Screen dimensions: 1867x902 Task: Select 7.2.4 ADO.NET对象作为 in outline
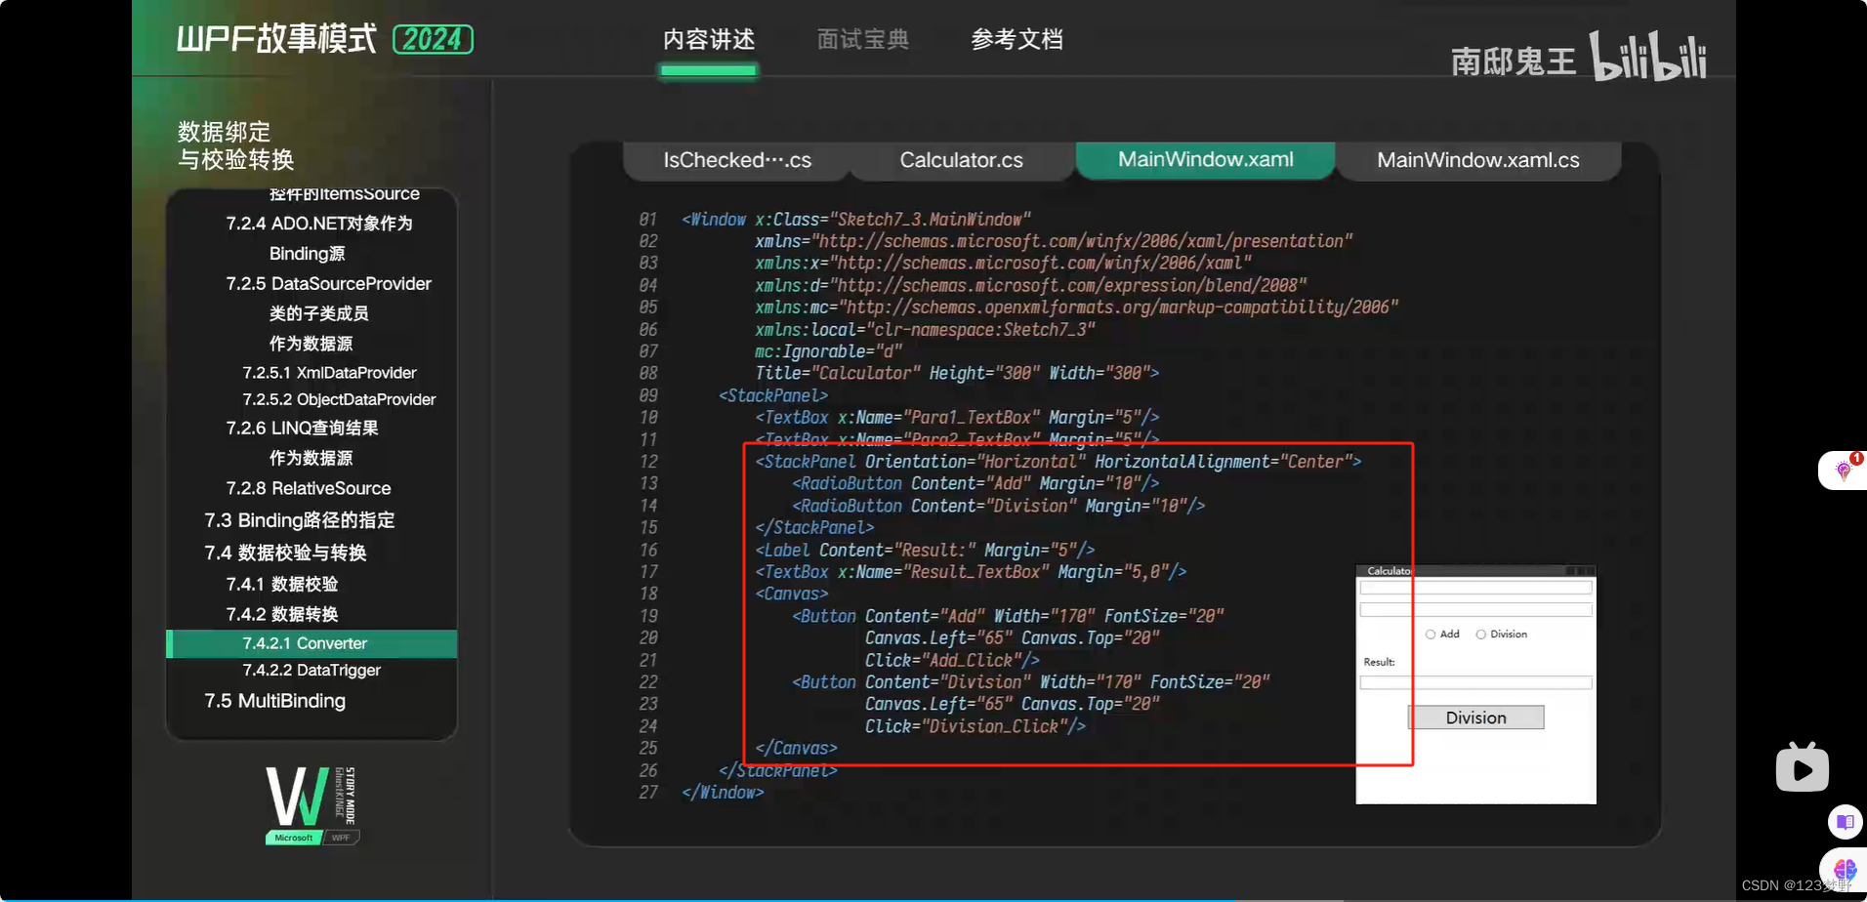319,224
